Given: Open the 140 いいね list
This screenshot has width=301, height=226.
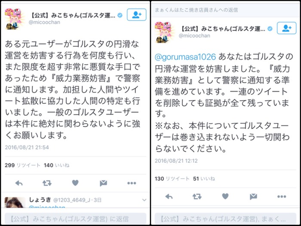Looking at the screenshot, I should (56, 165).
